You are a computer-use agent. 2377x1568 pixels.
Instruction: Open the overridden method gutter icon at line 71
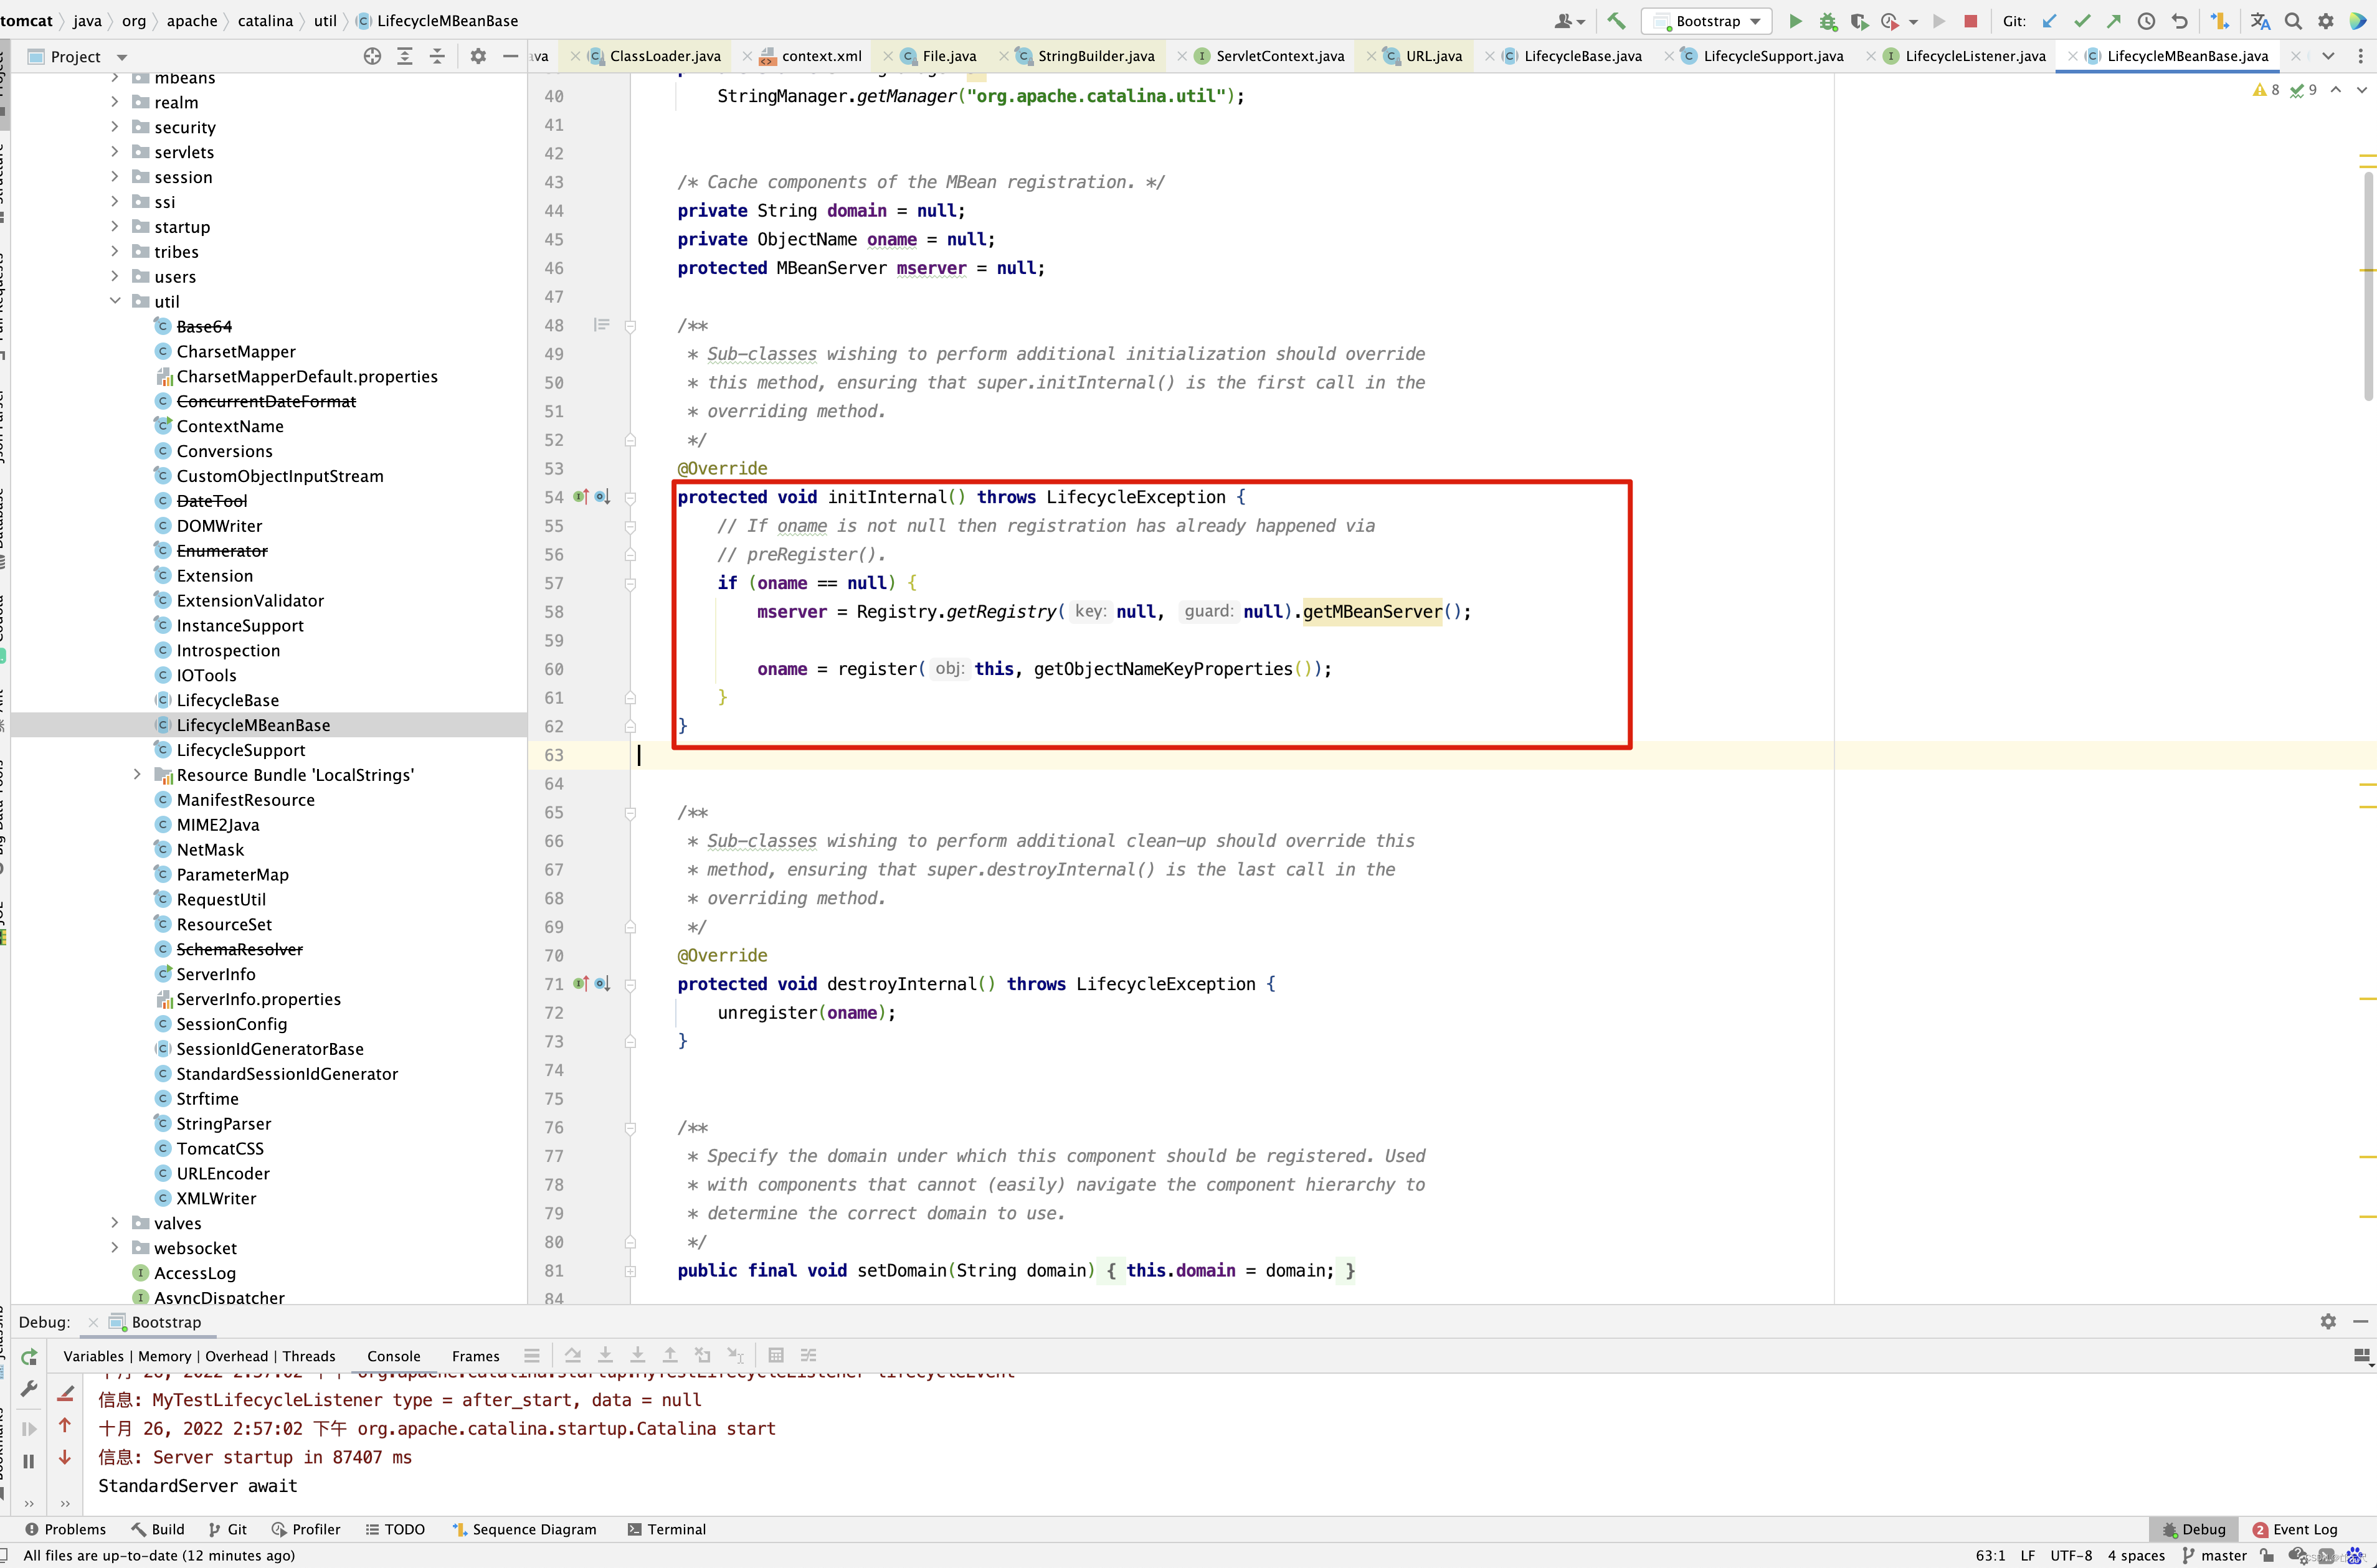pyautogui.click(x=581, y=984)
